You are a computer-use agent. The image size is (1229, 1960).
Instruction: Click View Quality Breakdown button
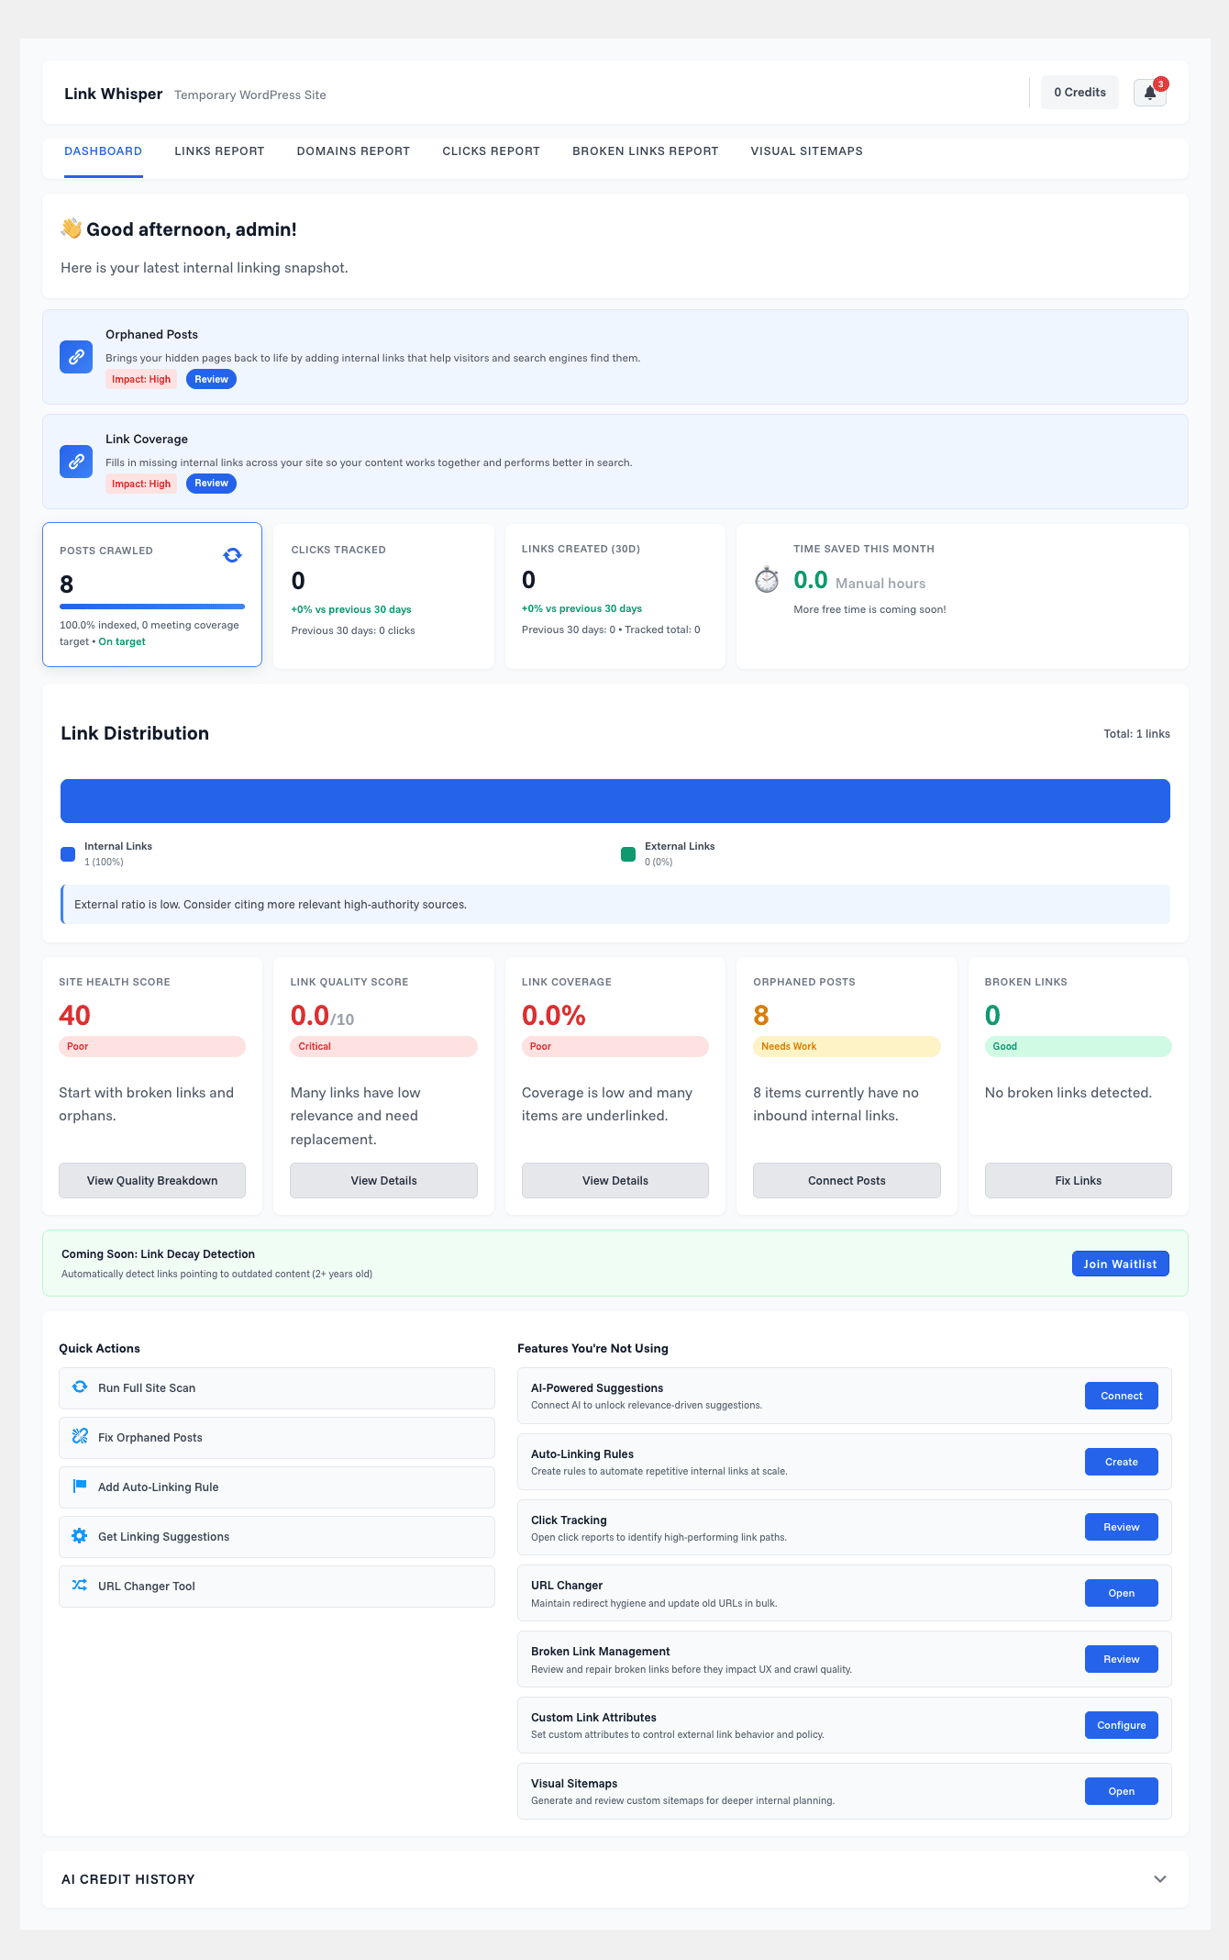coord(152,1181)
